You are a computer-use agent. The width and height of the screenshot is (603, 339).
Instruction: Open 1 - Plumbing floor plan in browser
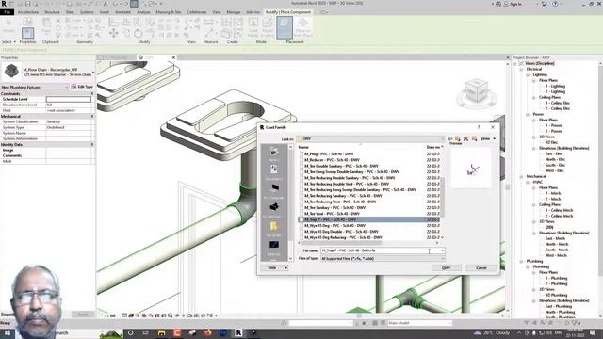pyautogui.click(x=556, y=278)
